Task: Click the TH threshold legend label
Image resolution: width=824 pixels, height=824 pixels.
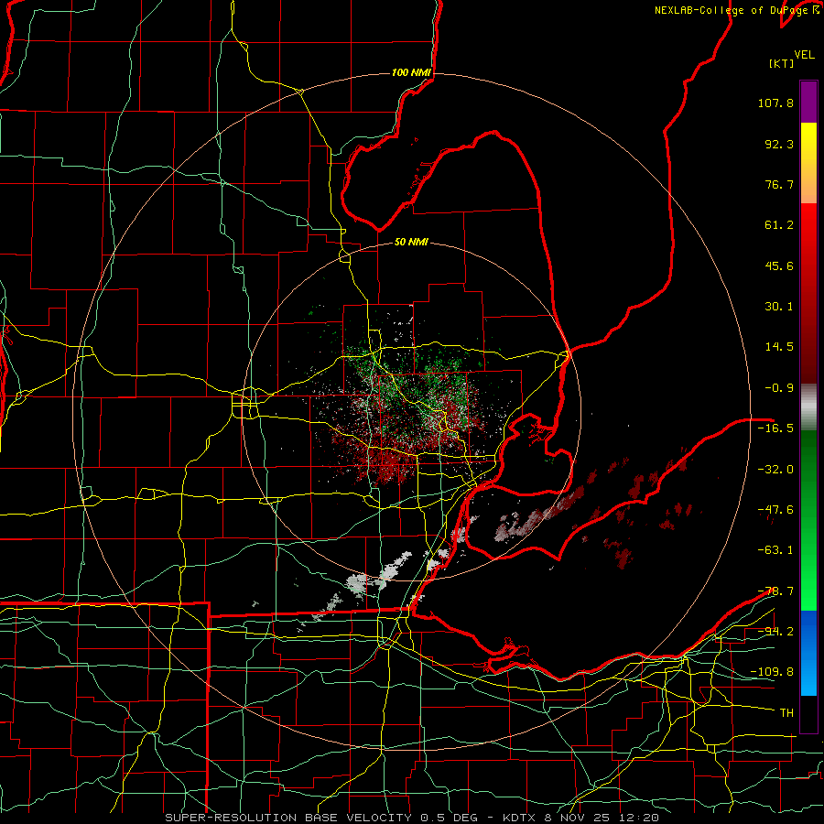Action: [x=786, y=713]
